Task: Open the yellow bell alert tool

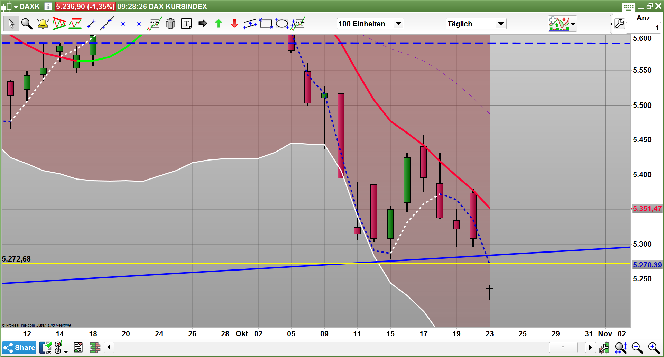Action: [43, 24]
